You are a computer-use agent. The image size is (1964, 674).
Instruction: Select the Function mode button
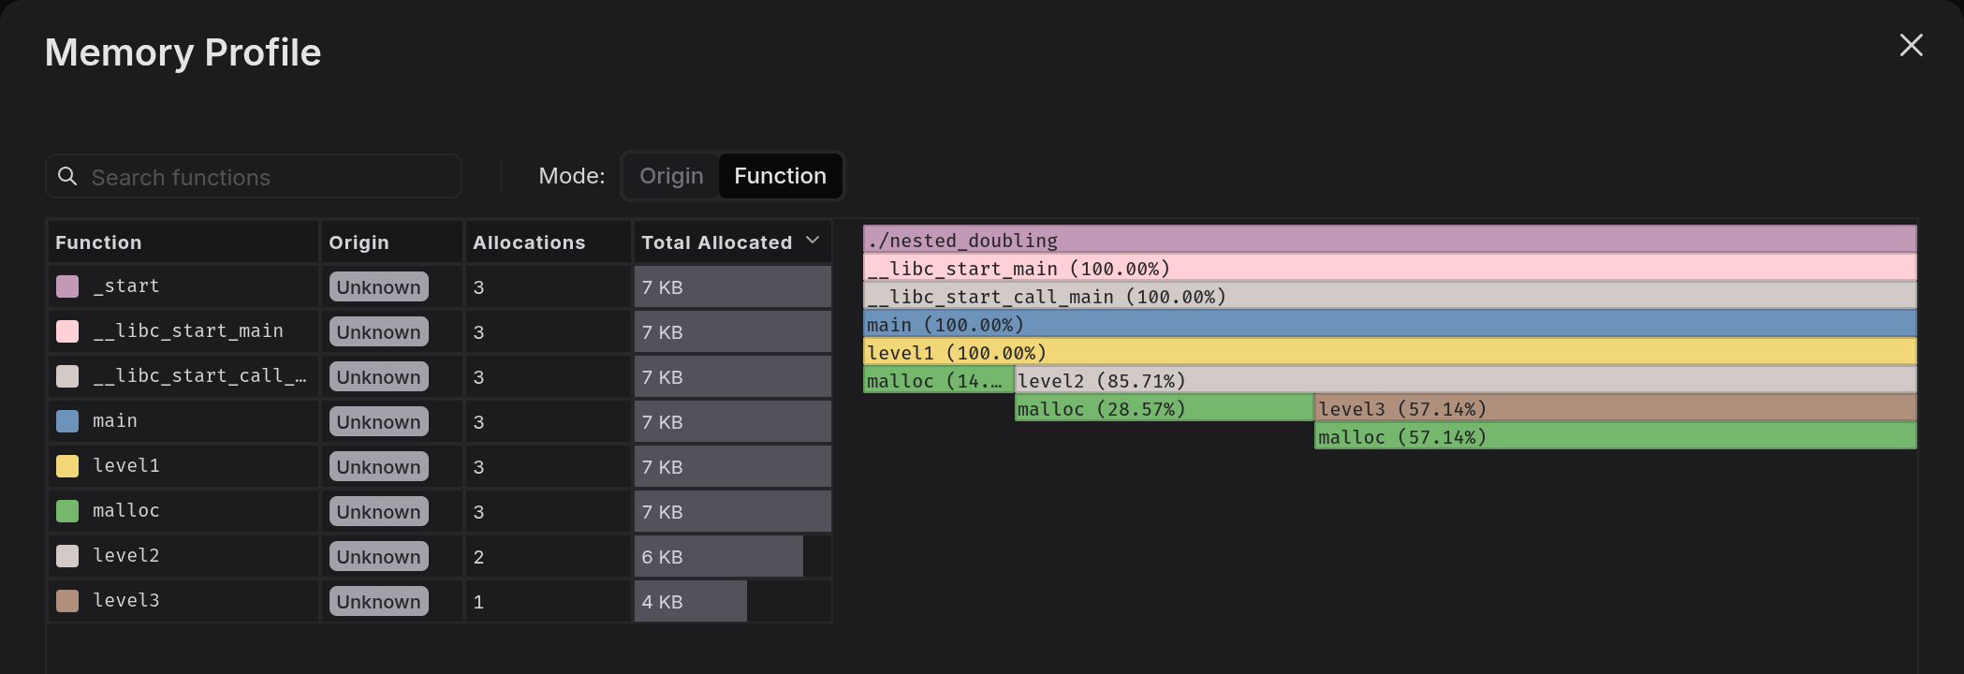[780, 176]
